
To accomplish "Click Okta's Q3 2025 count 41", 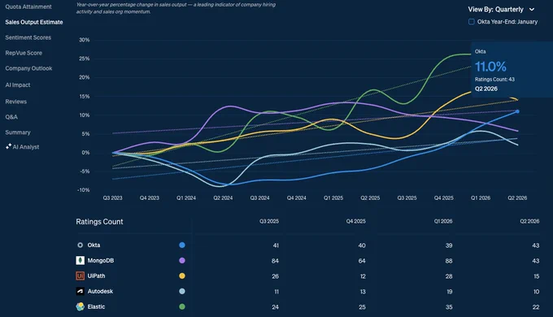I will tap(276, 245).
